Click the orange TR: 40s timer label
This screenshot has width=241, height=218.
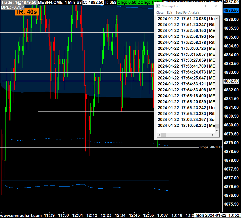[27, 12]
